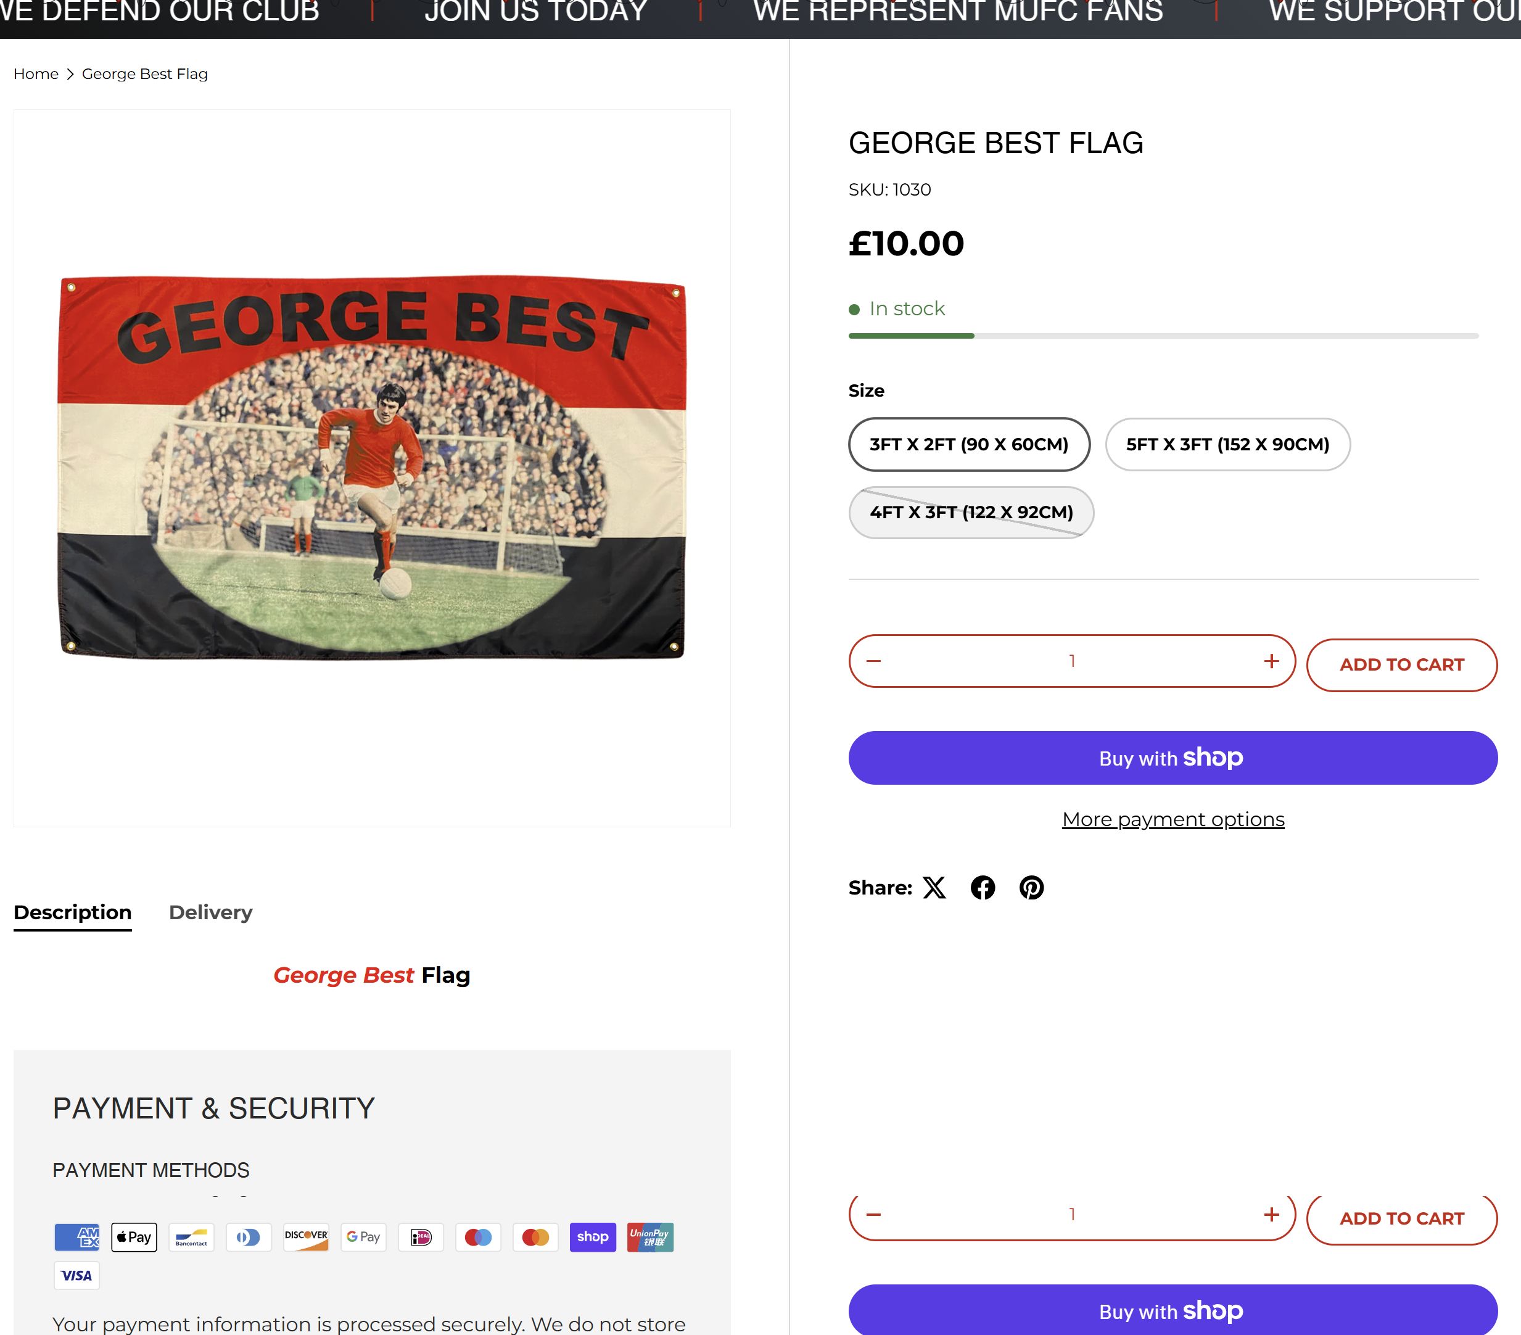Screen dimensions: 1521x1335
Task: Select the 4FT X 3FT size option
Action: (971, 512)
